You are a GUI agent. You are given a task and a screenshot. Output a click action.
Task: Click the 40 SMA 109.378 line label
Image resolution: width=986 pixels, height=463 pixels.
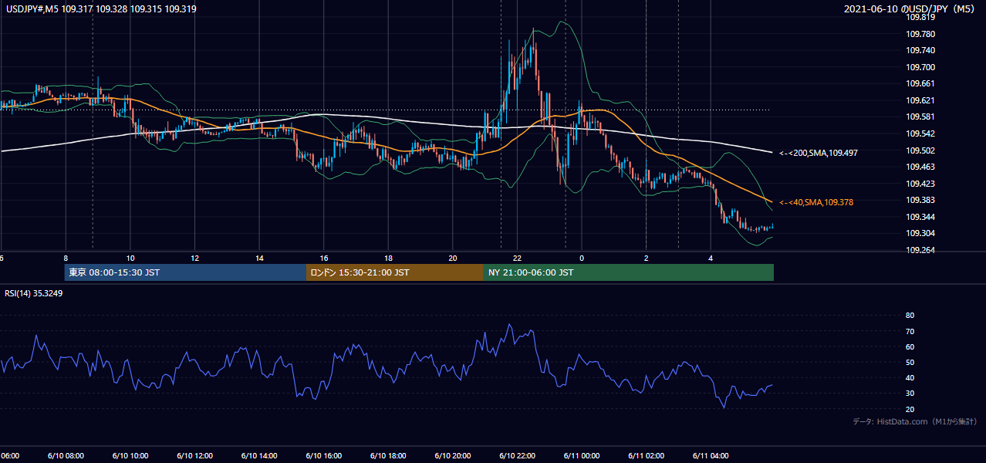(x=816, y=202)
